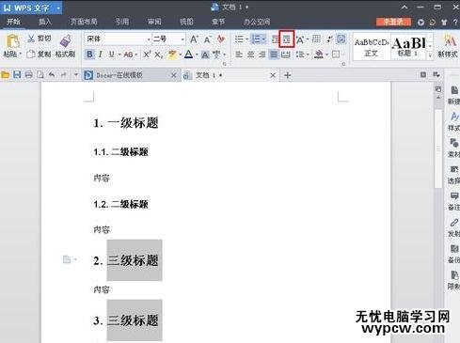Toggle align right paragraph button
Screen dimensions: 460x343
(x=262, y=55)
